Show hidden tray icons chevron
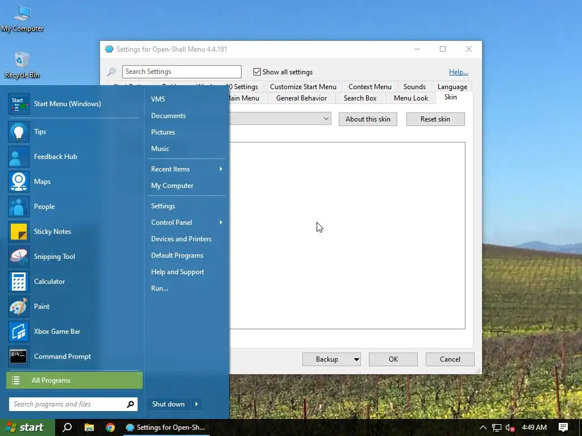582x436 pixels. click(x=483, y=428)
